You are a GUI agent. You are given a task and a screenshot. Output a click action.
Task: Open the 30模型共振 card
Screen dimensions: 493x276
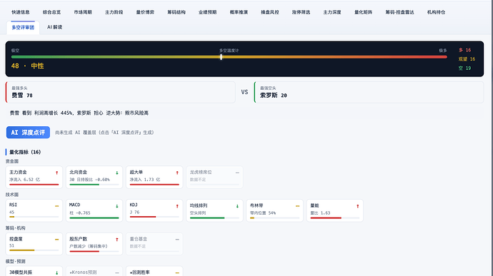tap(34, 271)
